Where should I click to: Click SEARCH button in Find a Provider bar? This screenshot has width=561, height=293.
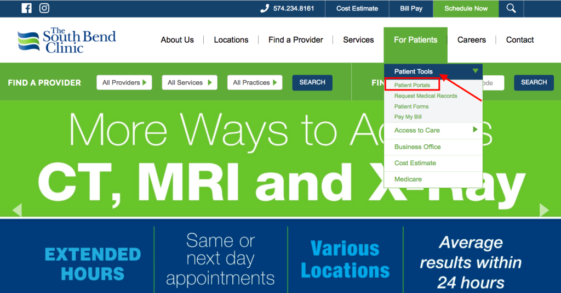click(x=312, y=82)
